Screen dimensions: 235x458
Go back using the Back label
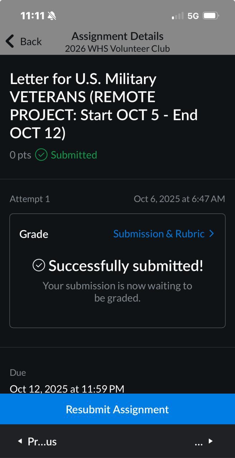pyautogui.click(x=31, y=42)
